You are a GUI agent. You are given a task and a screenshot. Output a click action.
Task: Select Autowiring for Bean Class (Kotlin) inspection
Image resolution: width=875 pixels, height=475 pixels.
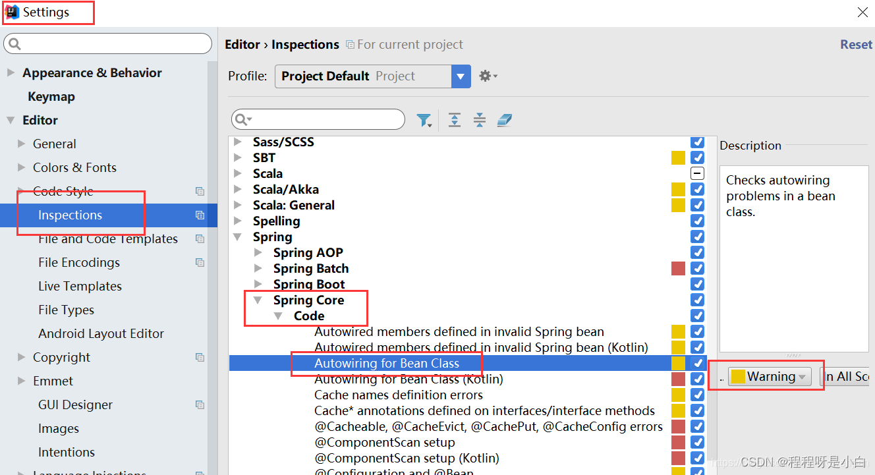(409, 379)
